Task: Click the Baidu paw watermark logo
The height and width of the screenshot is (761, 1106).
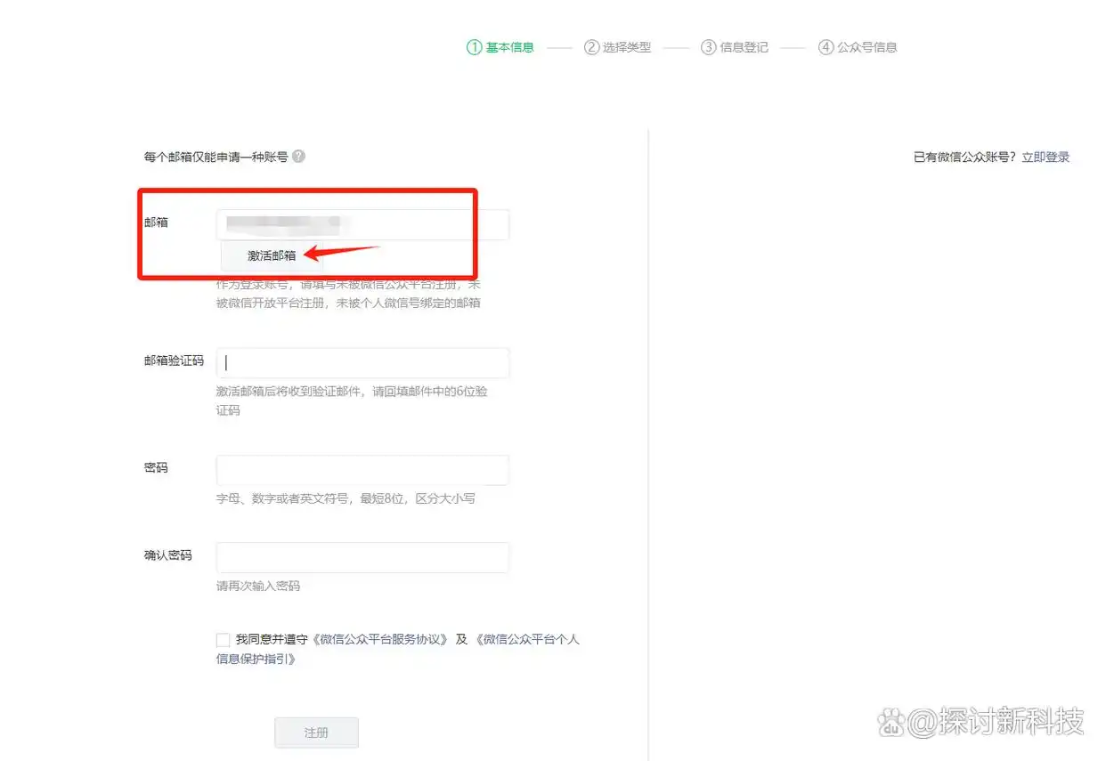Action: click(x=890, y=722)
